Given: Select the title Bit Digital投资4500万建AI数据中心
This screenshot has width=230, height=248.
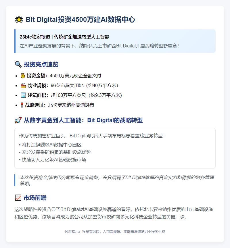Looking at the screenshot, I should tap(80, 20).
